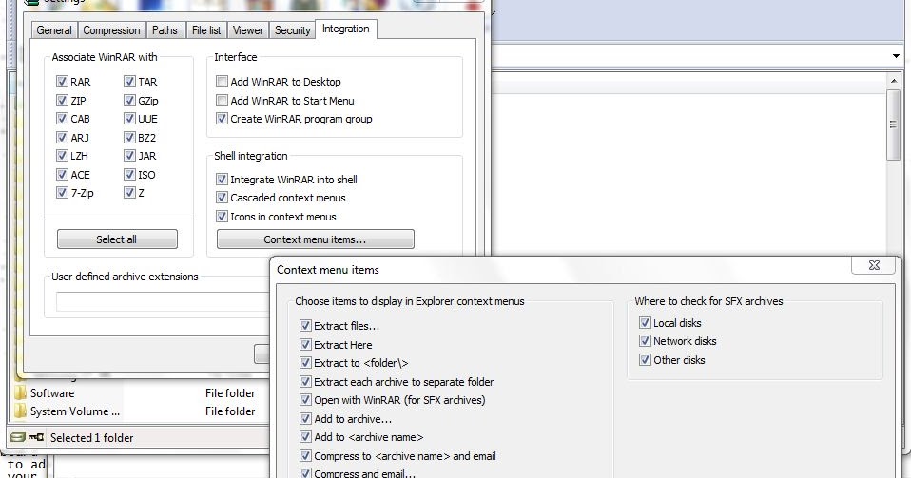Toggle Compress to <archive name> and email
The width and height of the screenshot is (911, 478).
(305, 456)
